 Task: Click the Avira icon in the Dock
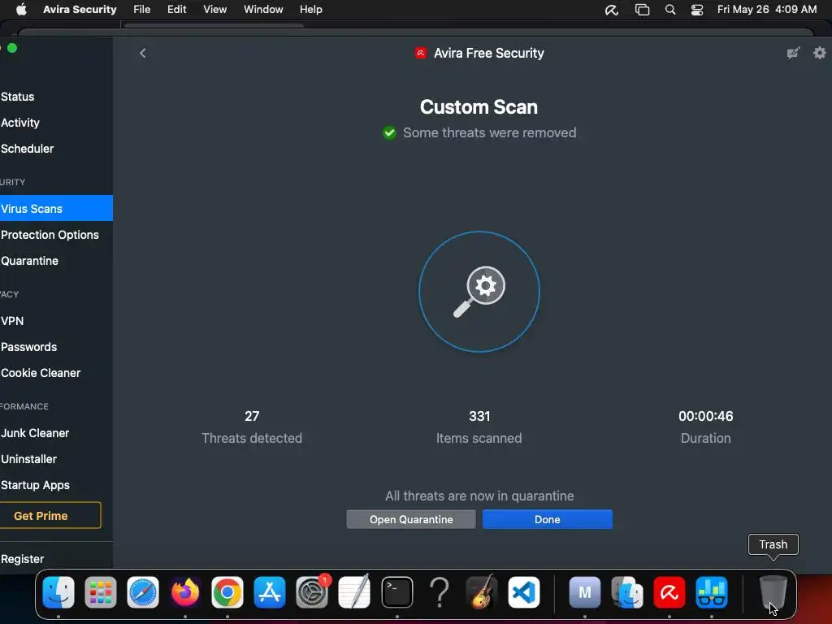pos(669,592)
